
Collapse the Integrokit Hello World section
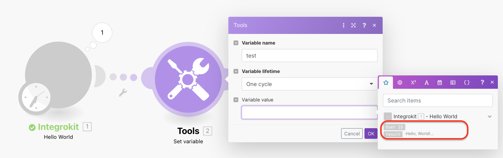[x=490, y=117]
